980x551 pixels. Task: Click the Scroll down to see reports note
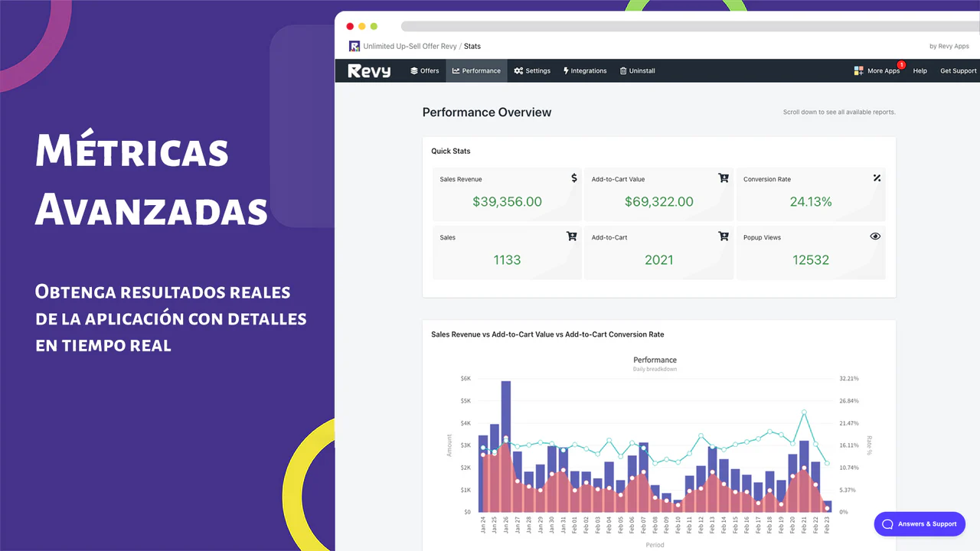click(839, 112)
